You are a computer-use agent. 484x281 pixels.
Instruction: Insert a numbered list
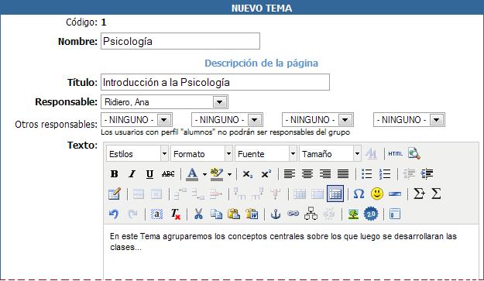click(385, 174)
